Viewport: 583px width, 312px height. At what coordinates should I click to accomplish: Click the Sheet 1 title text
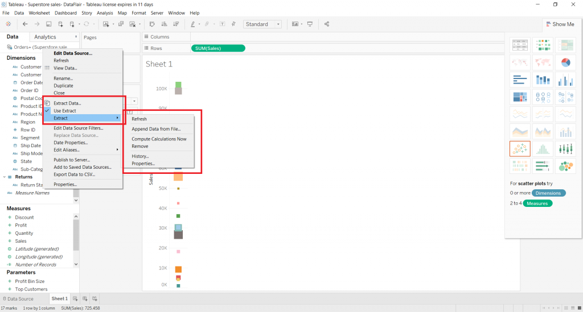pos(159,64)
